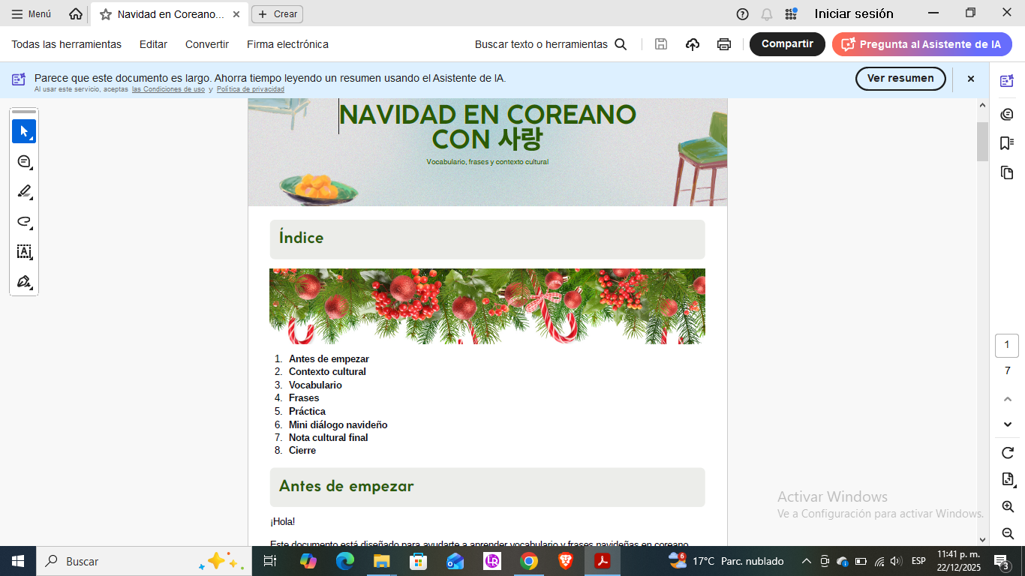Click the Compartir button

(x=787, y=44)
